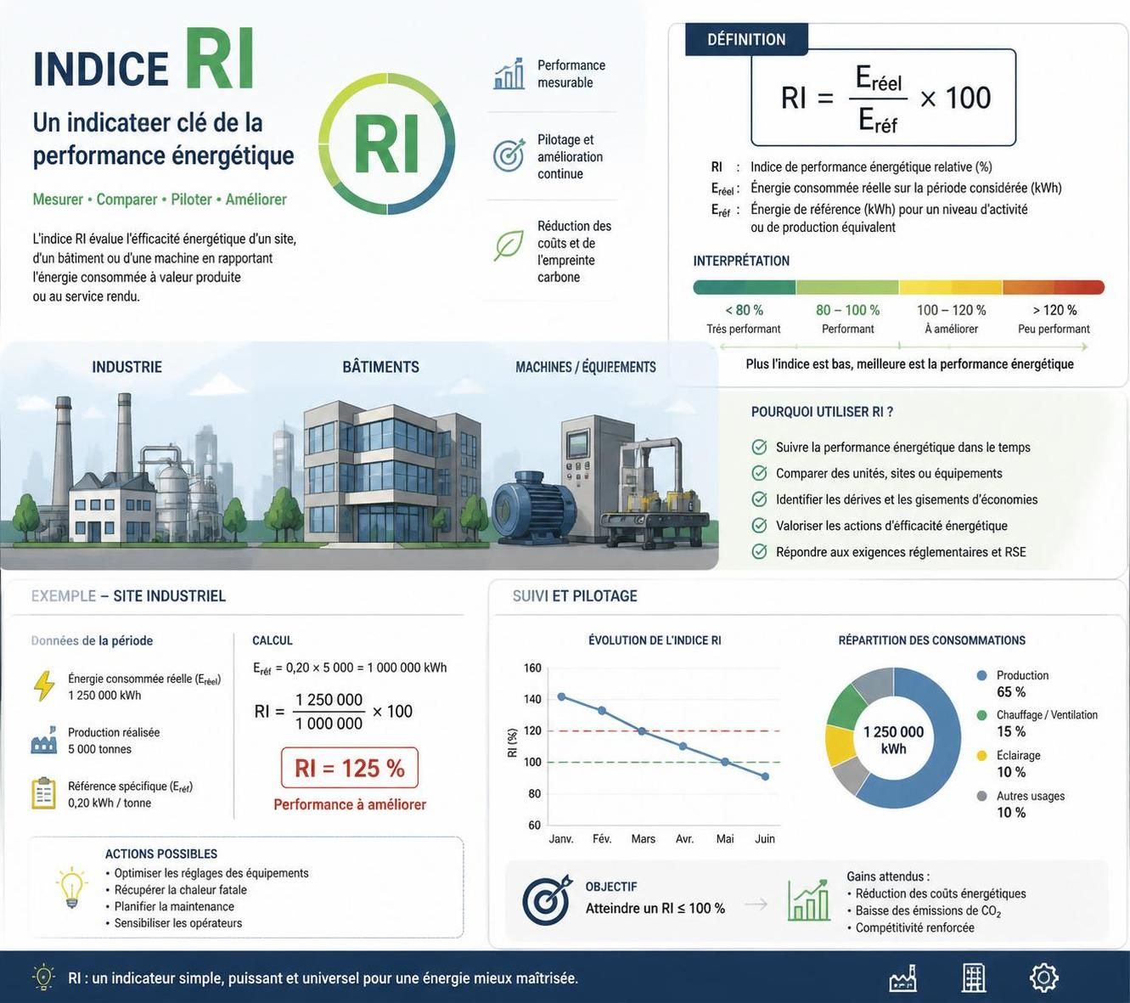Click 'Plus l'indice est bas' interpretation note
1130x1003 pixels.
pos(909,363)
